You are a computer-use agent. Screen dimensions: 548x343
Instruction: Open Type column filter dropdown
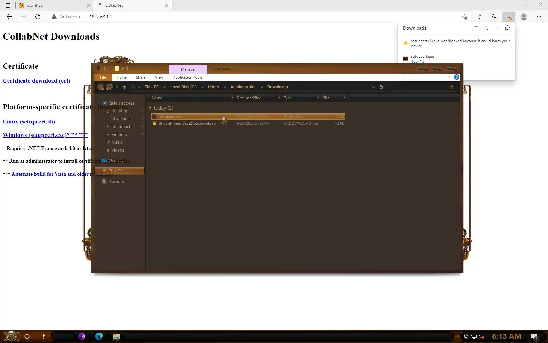pyautogui.click(x=319, y=98)
